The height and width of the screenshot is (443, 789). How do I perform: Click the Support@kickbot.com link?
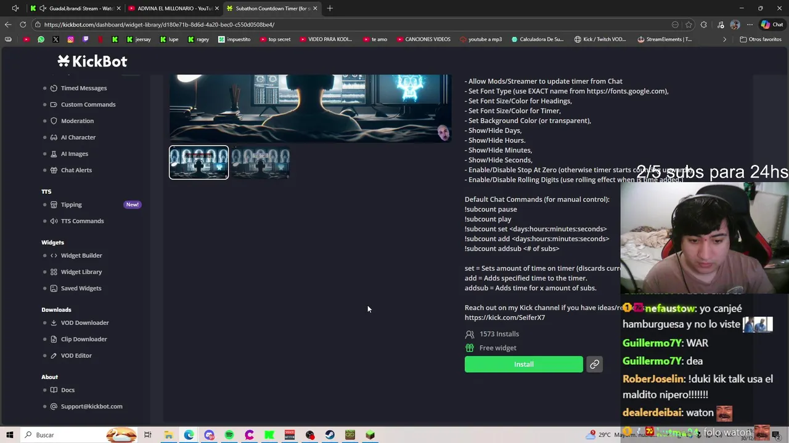click(91, 407)
